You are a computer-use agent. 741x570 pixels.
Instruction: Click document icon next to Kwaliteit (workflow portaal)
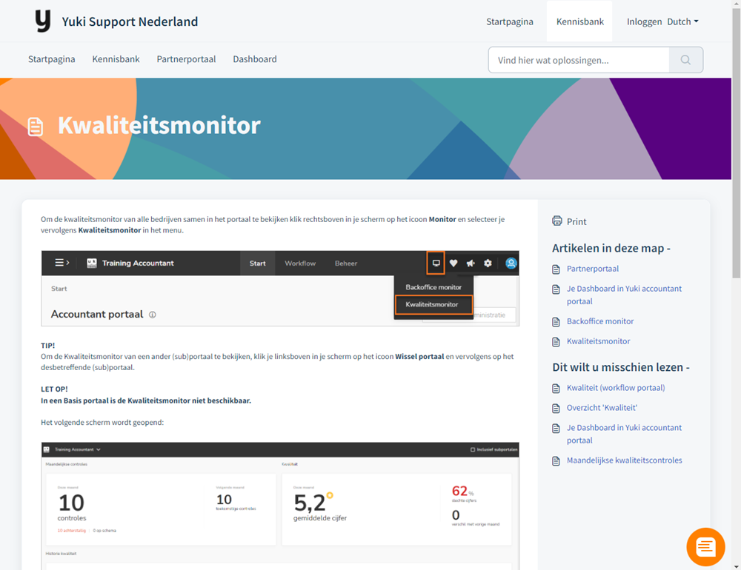click(x=556, y=389)
